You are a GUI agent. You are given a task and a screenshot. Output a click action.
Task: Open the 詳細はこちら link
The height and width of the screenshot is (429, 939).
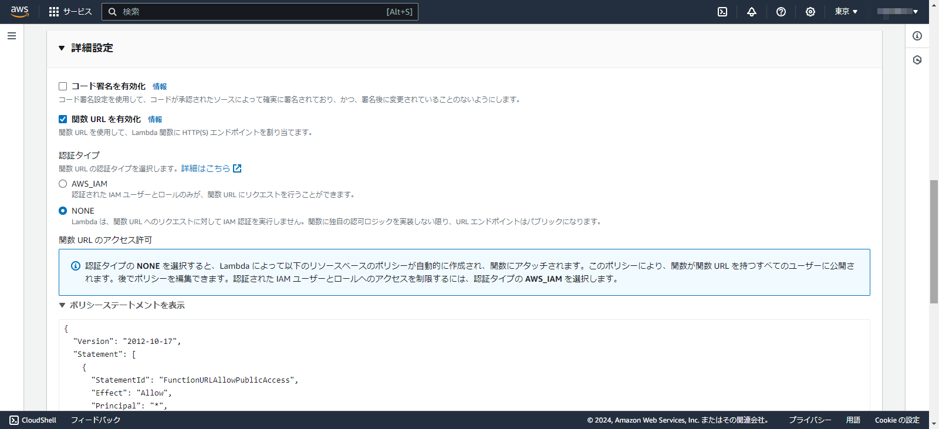click(x=205, y=168)
